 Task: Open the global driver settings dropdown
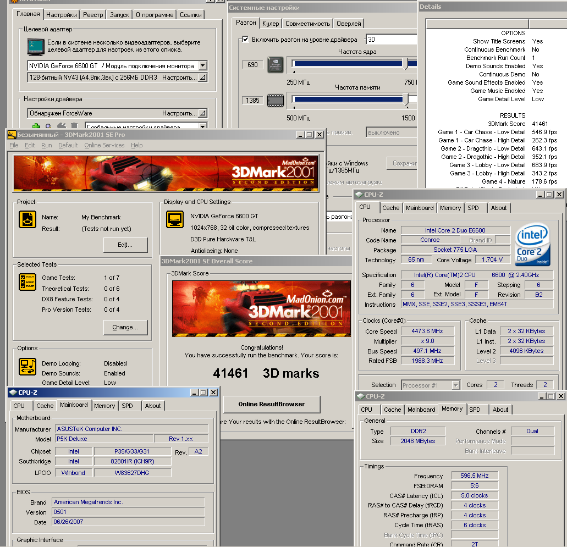pos(203,126)
